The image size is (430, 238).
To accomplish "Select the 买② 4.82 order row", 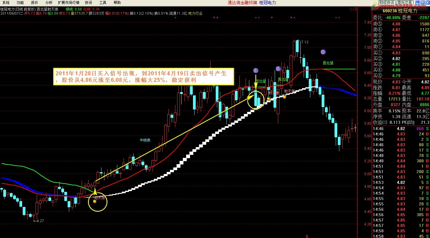I will tap(401, 59).
